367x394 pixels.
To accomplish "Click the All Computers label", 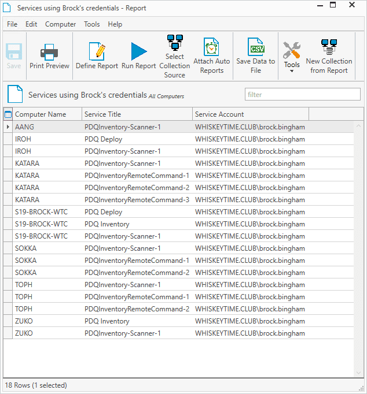I will pos(166,96).
